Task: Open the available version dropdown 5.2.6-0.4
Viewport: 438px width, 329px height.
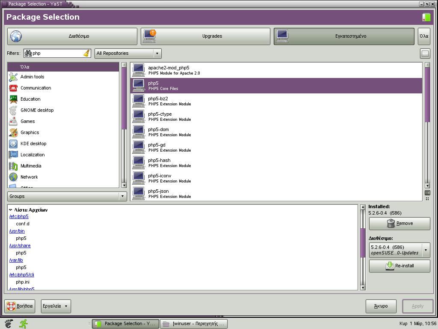Action: pyautogui.click(x=400, y=250)
